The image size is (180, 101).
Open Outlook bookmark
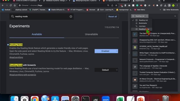click(x=6, y=10)
